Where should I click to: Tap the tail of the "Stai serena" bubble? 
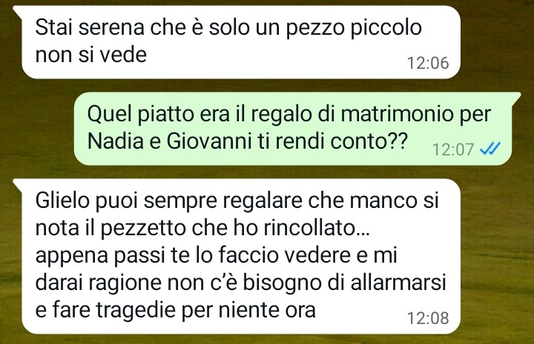(18, 10)
